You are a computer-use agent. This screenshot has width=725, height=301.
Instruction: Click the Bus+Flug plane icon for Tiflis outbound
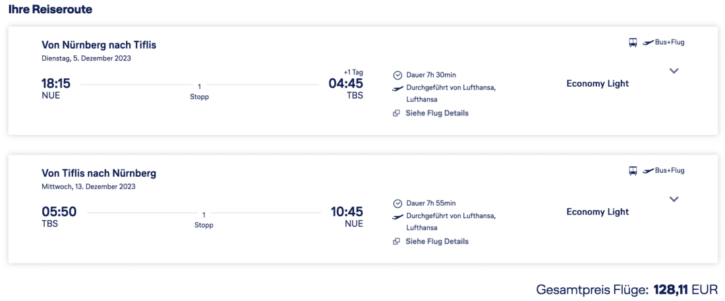[647, 43]
